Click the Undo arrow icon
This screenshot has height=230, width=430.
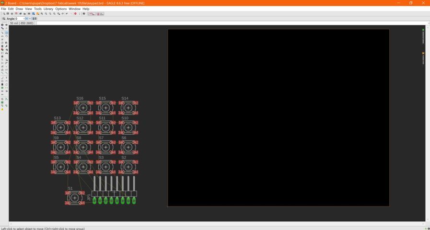pos(67,14)
